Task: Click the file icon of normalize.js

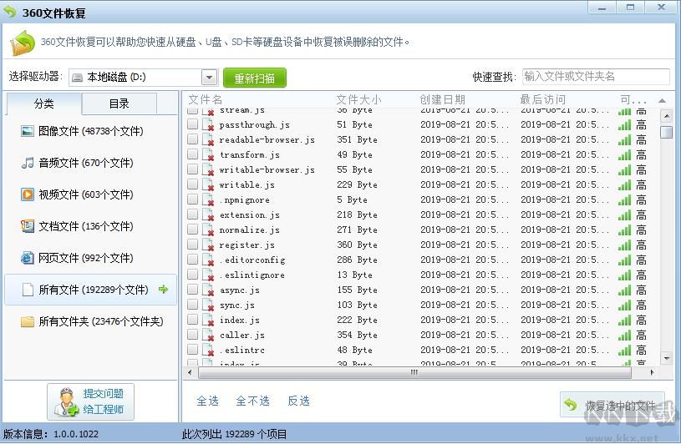Action: (x=208, y=230)
